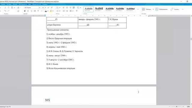Insert a table (Таблица)

point(147,9)
